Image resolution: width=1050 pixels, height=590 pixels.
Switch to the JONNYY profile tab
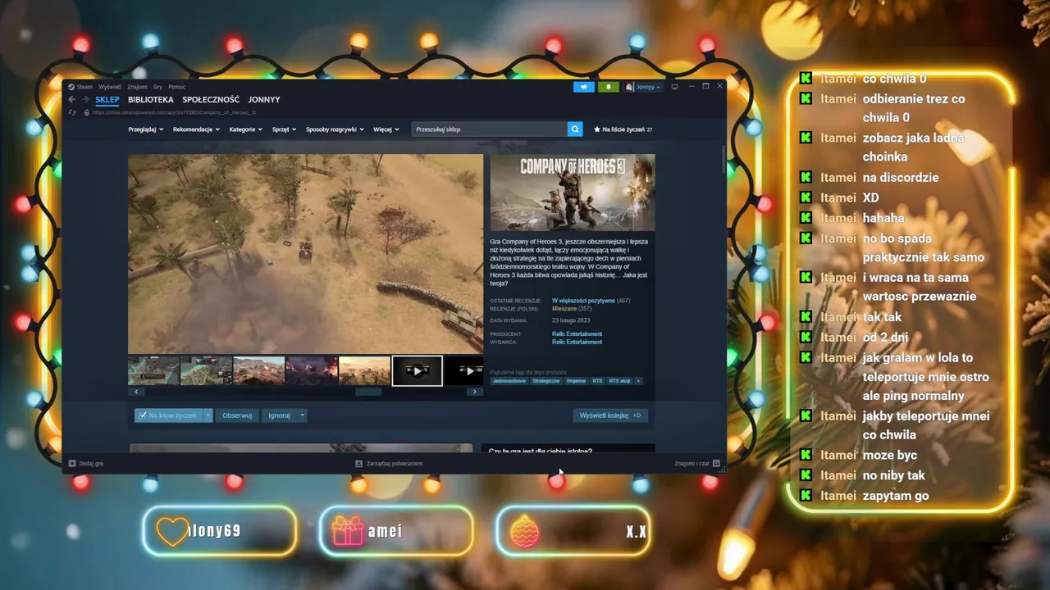click(264, 100)
